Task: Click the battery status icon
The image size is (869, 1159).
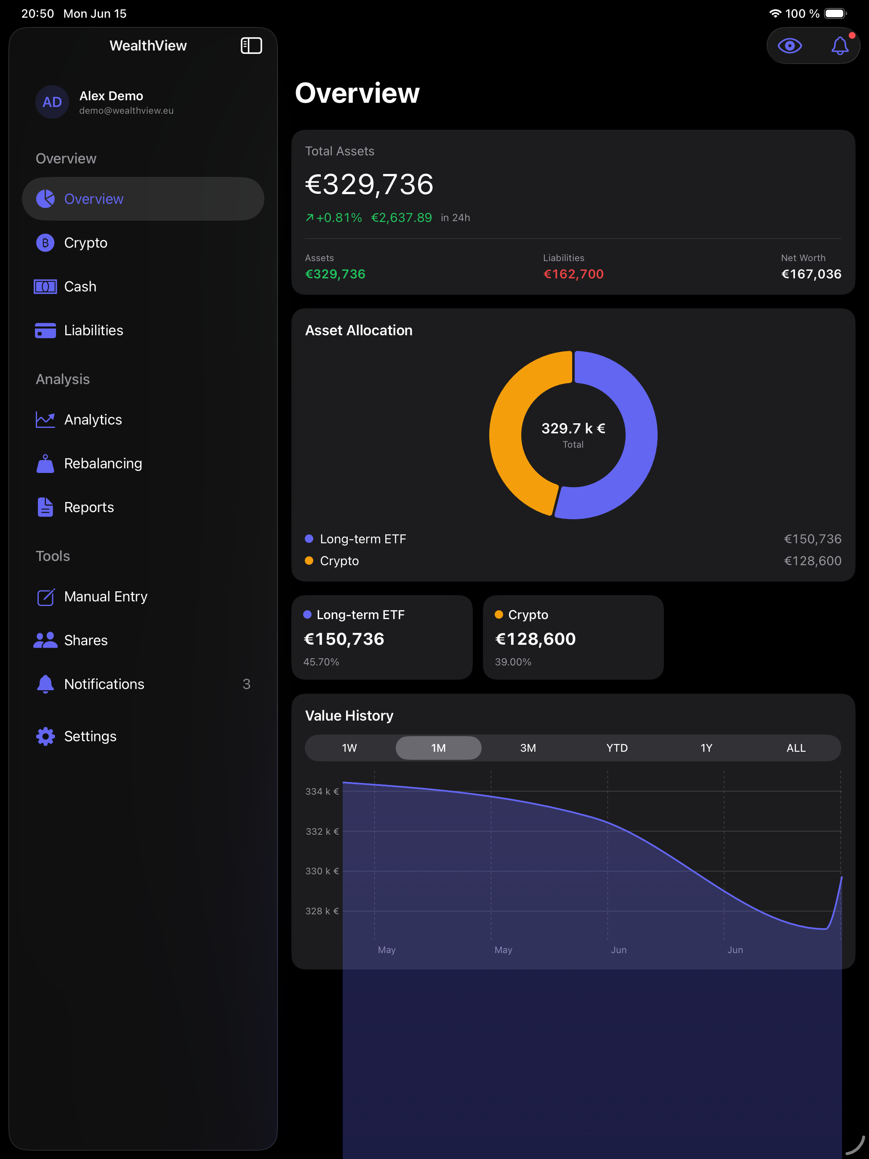Action: (x=835, y=13)
